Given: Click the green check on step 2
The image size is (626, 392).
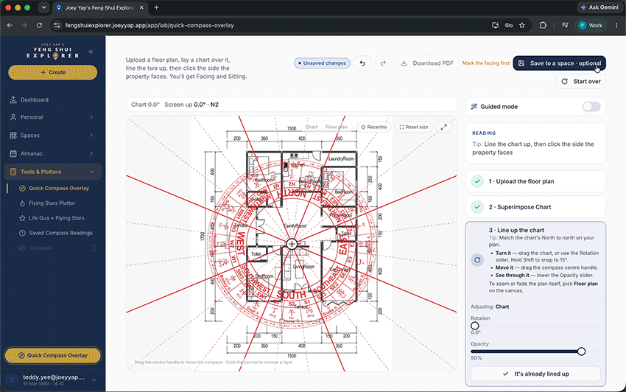Looking at the screenshot, I should (x=477, y=207).
